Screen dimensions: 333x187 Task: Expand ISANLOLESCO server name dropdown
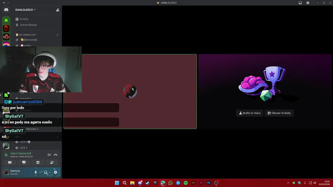[25, 10]
